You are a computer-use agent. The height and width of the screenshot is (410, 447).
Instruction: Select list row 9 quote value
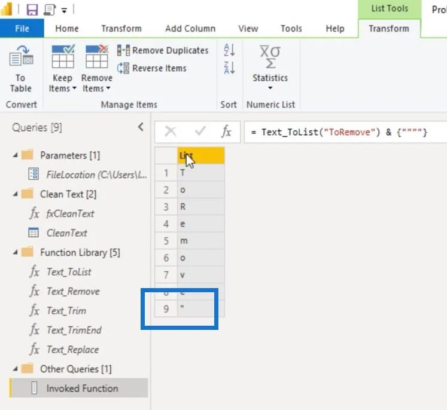(x=201, y=308)
